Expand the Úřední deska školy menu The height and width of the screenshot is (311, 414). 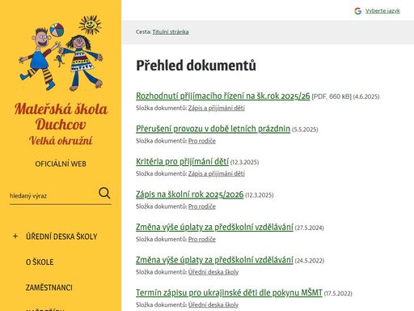pos(15,236)
